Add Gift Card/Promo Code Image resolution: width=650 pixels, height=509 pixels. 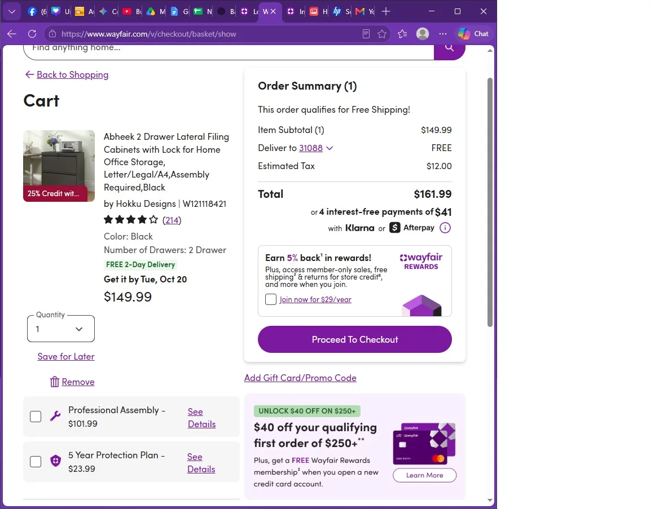click(300, 378)
